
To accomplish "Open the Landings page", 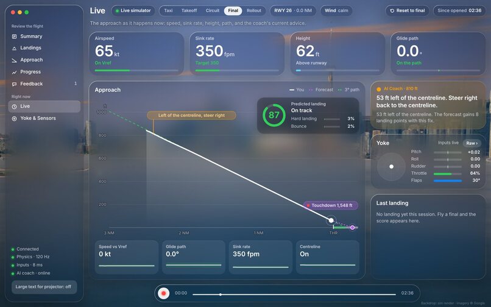I will click(x=44, y=48).
